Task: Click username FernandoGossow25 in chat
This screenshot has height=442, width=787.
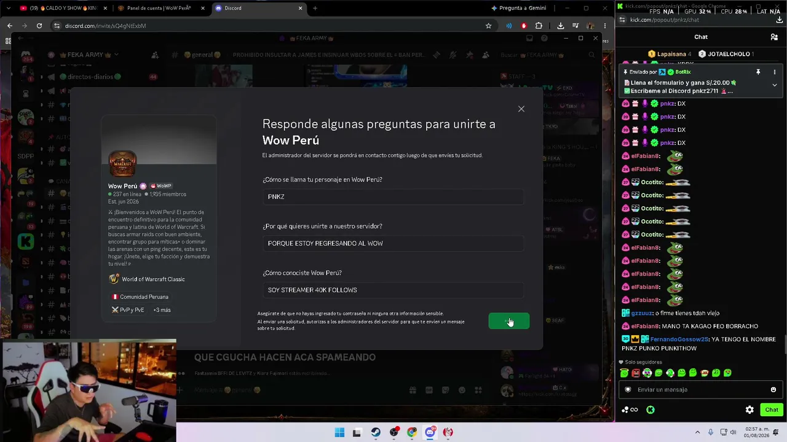Action: coord(679,339)
